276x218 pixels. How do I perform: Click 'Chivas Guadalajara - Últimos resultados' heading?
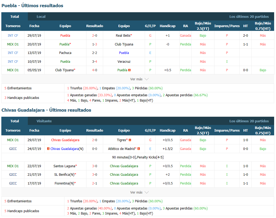pos(46,110)
